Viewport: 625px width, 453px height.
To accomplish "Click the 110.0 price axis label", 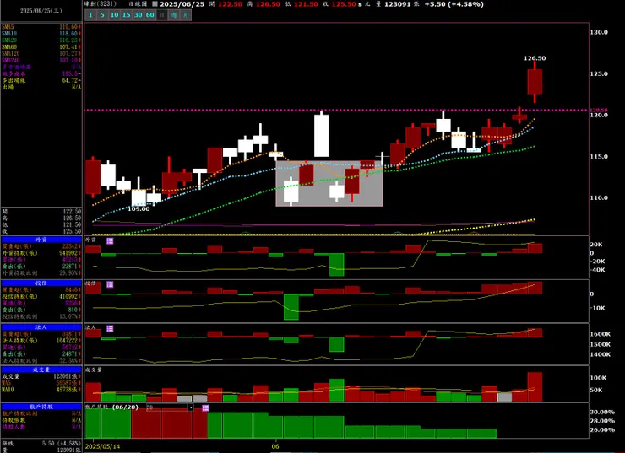I will pyautogui.click(x=599, y=198).
